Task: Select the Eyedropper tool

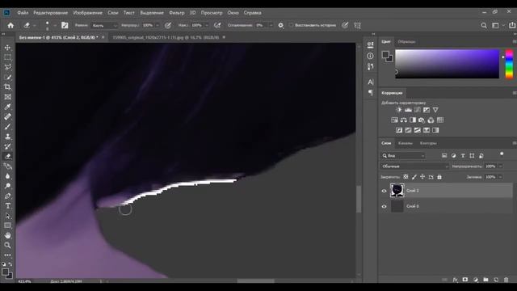Action: (7, 107)
